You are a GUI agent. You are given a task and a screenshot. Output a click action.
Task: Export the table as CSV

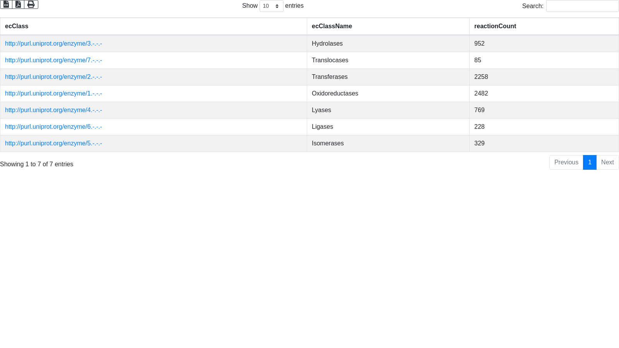pos(6,4)
